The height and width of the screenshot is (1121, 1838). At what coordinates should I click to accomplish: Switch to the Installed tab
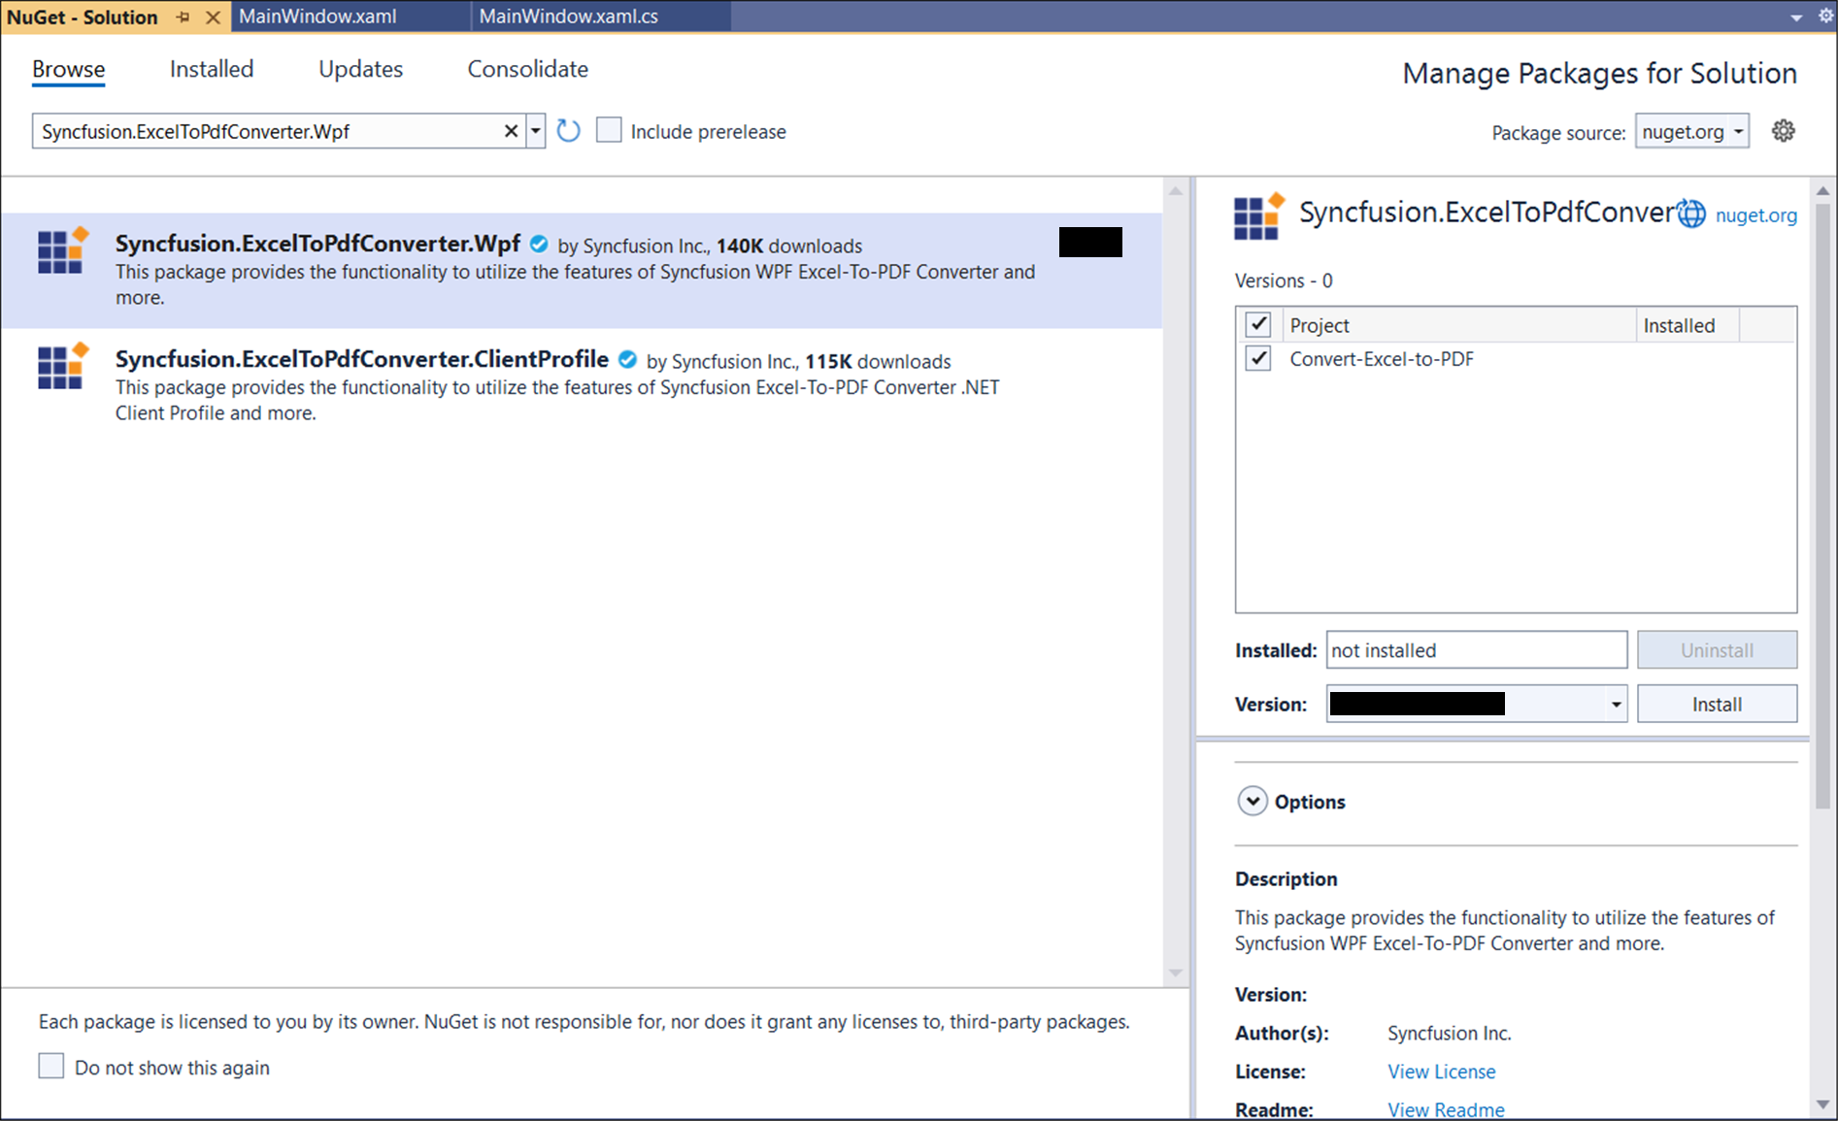point(212,69)
